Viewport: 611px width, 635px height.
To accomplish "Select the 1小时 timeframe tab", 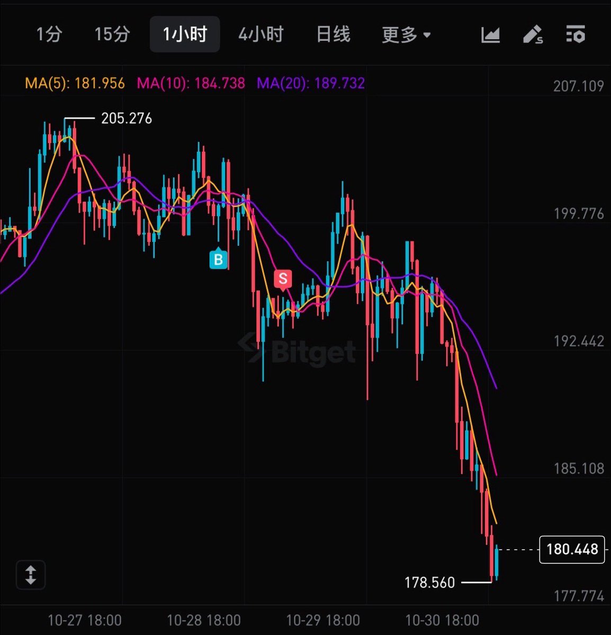I will point(185,34).
